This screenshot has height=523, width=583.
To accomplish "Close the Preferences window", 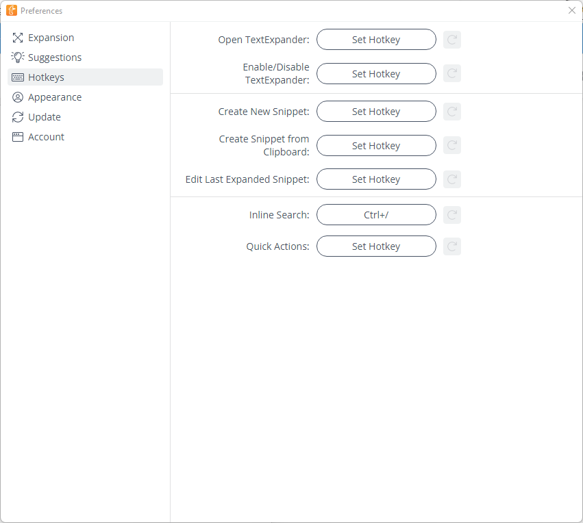I will click(571, 10).
